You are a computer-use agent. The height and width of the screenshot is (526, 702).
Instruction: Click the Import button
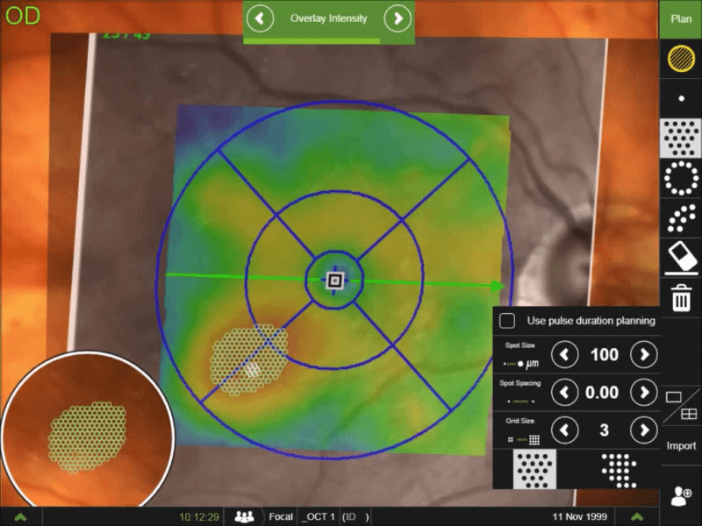[x=681, y=445]
